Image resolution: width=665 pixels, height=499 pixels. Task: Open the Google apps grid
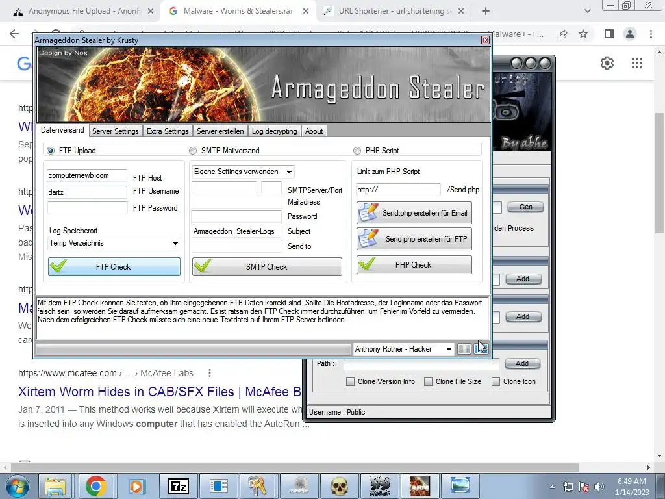pyautogui.click(x=637, y=63)
